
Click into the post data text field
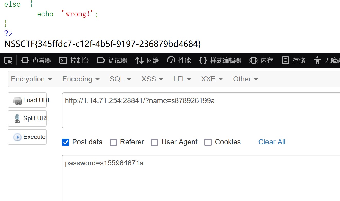tap(201, 178)
